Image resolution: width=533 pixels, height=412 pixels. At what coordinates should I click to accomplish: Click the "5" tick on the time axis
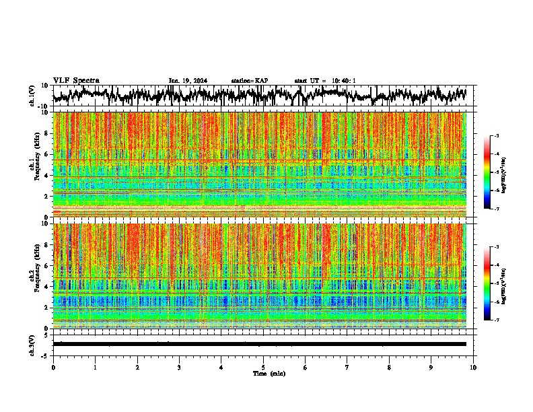[263, 368]
